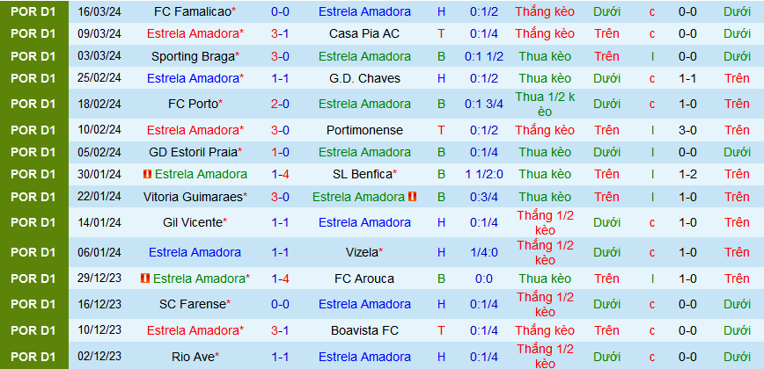This screenshot has height=369, width=764.
Task: Click the 3-1 score versus Casa Pia
Action: [x=281, y=33]
